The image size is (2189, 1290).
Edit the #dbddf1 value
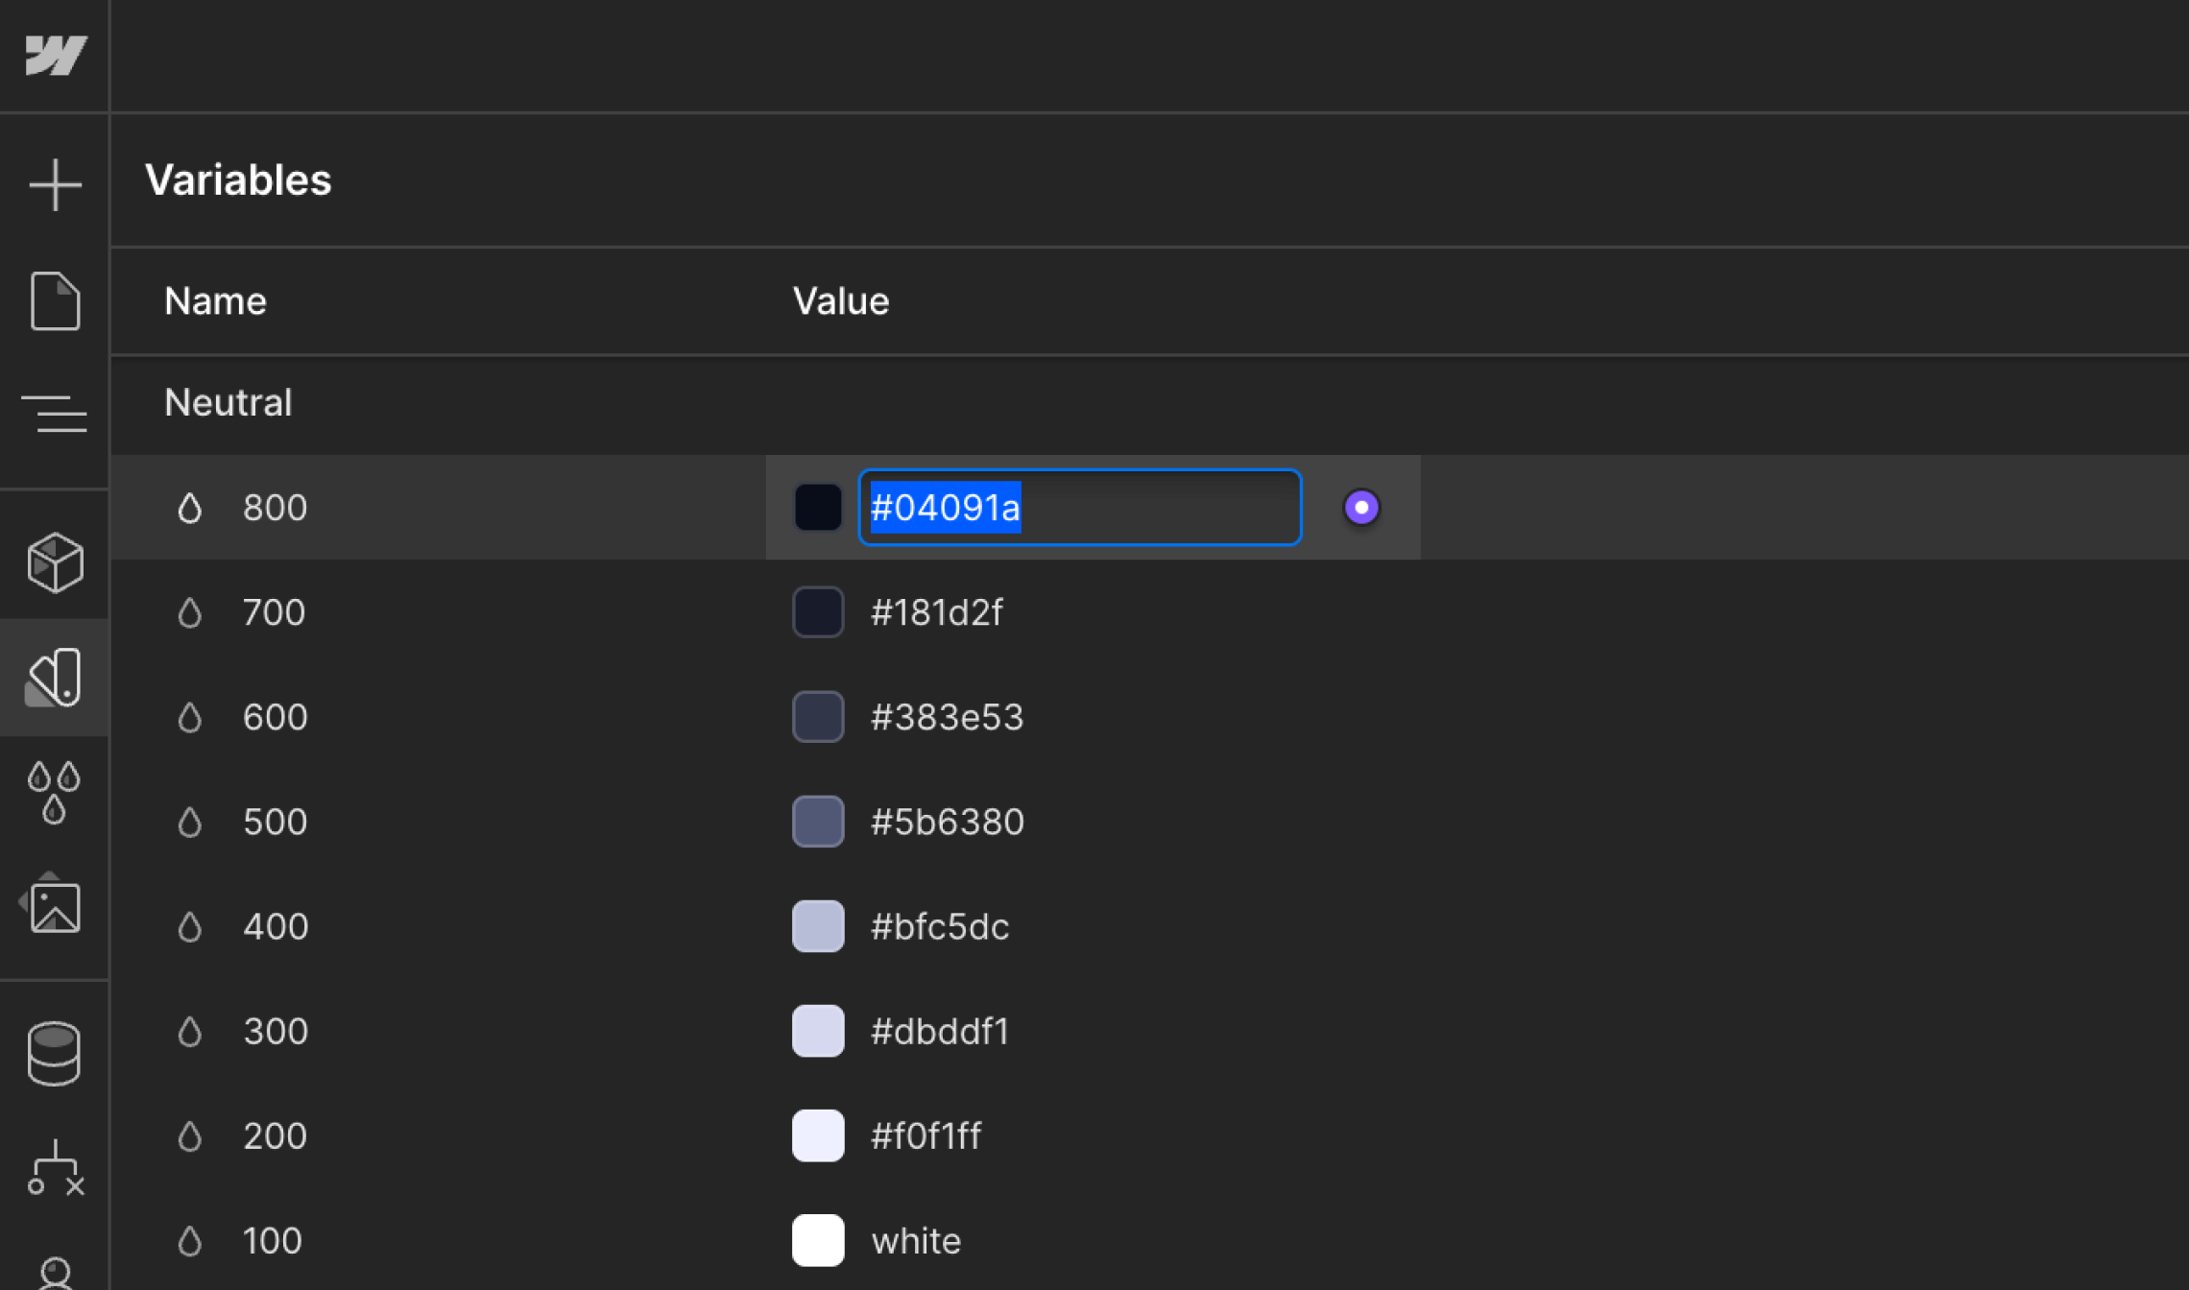(x=940, y=1030)
